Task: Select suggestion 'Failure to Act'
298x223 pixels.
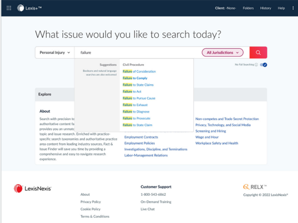Action: pyautogui.click(x=132, y=92)
